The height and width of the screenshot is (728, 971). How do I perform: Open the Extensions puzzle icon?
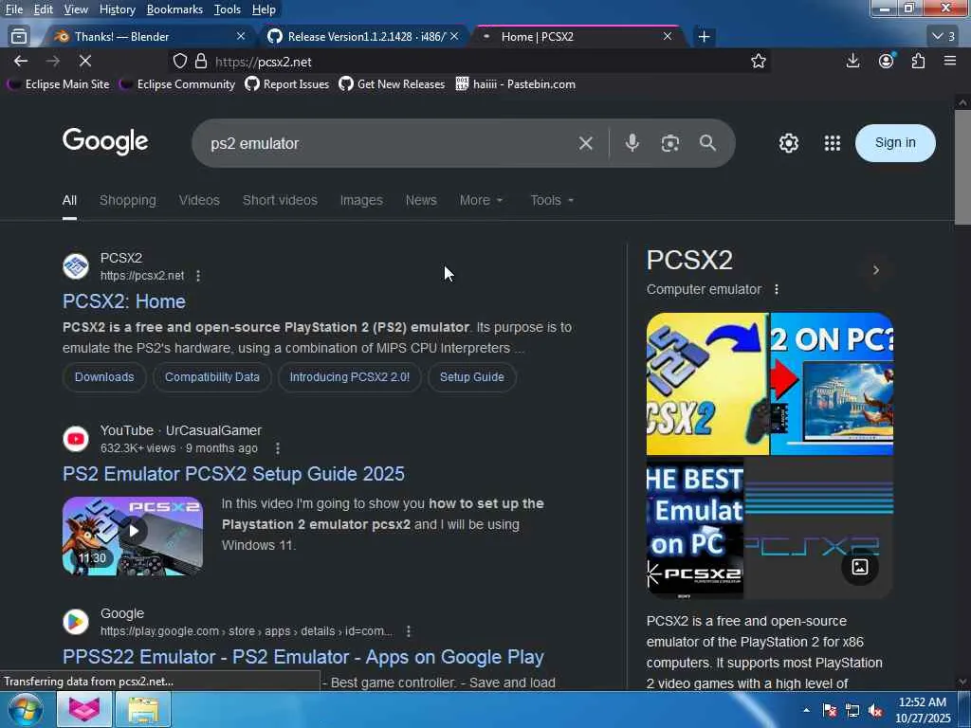[x=918, y=61]
